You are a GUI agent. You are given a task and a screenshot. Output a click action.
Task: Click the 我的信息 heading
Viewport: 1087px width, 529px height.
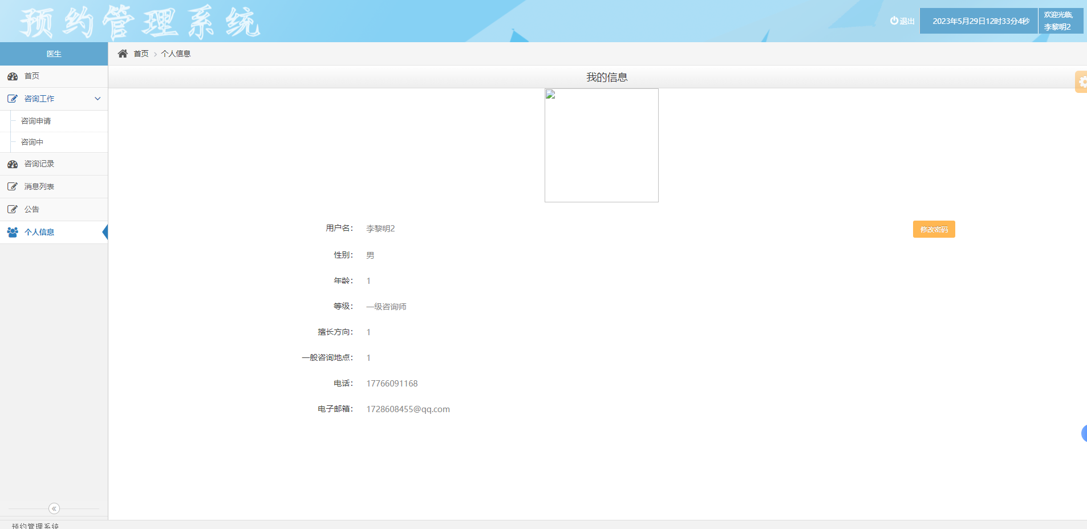607,77
